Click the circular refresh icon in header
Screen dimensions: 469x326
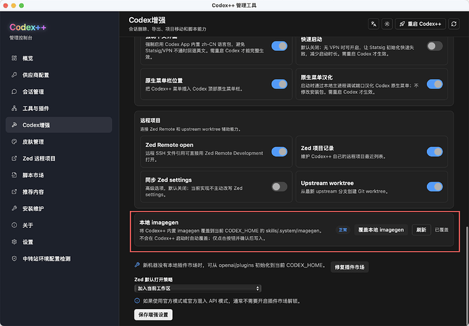(454, 24)
